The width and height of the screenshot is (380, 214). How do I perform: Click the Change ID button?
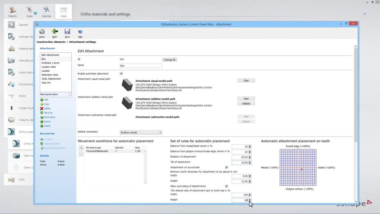point(170,59)
